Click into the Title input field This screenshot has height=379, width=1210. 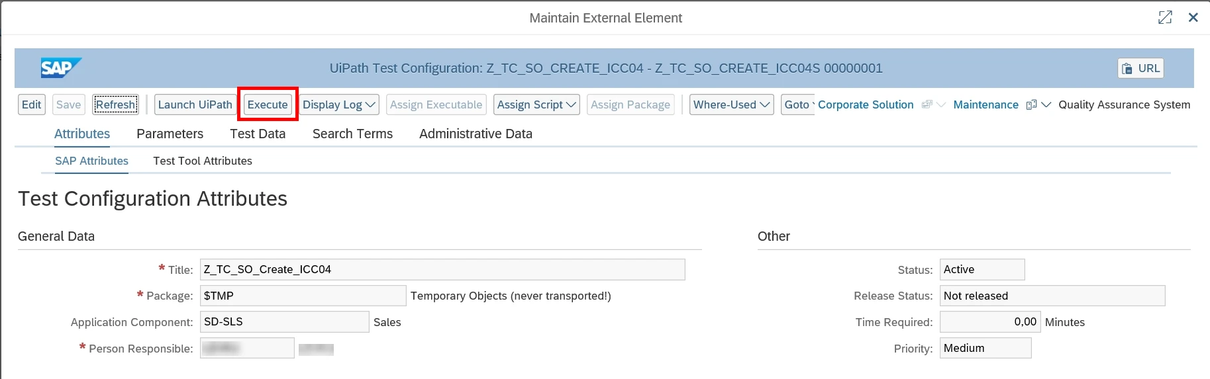point(442,269)
